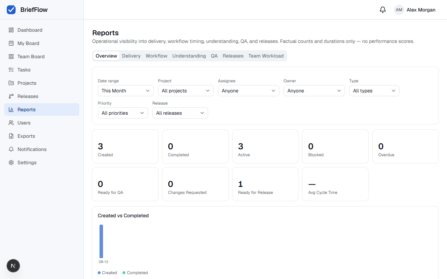Switch to the Releases tab

tap(233, 56)
